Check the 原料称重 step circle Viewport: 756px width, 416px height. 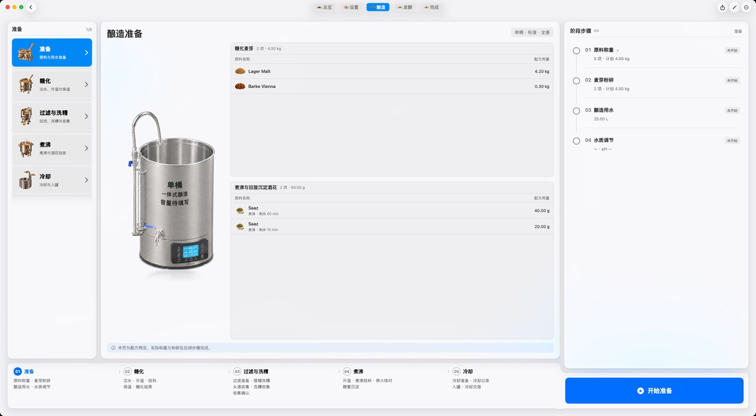pos(576,51)
